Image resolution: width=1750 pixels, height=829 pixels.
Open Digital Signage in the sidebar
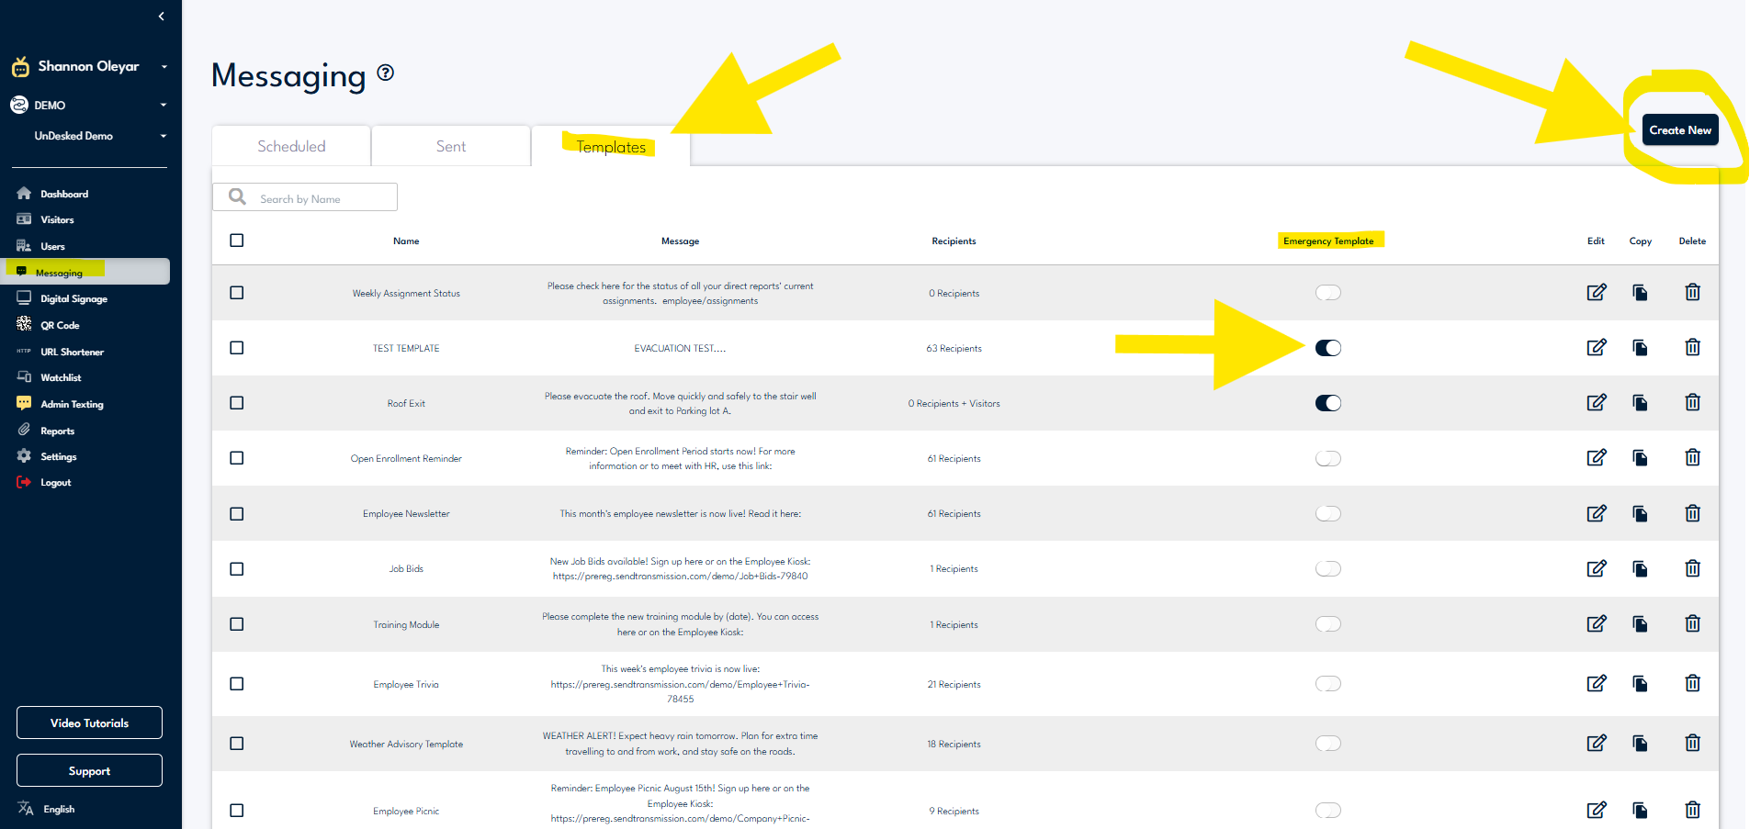pyautogui.click(x=73, y=299)
